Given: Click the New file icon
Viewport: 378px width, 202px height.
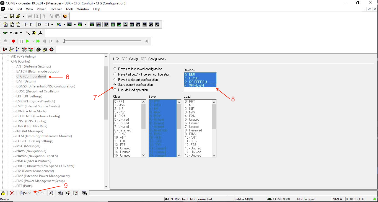Looking at the screenshot, I should click(x=5, y=16).
